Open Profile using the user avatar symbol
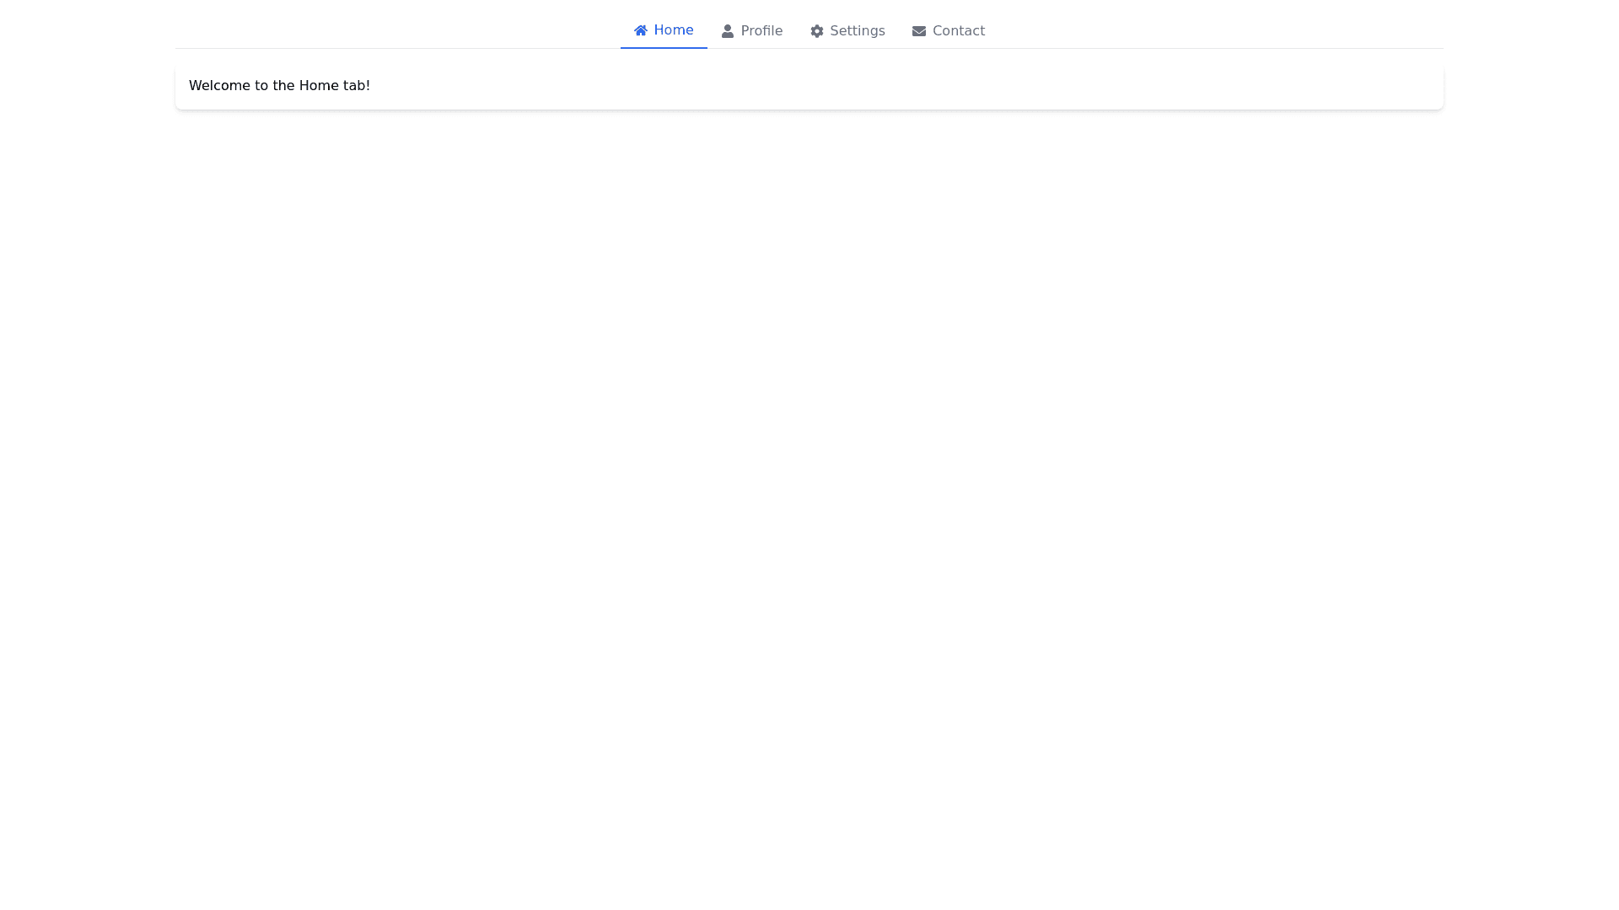 [727, 30]
